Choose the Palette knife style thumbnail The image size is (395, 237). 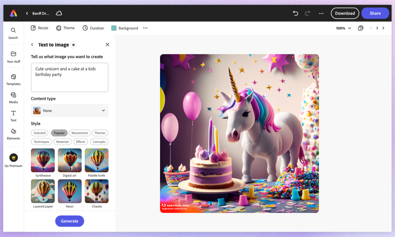(x=97, y=160)
